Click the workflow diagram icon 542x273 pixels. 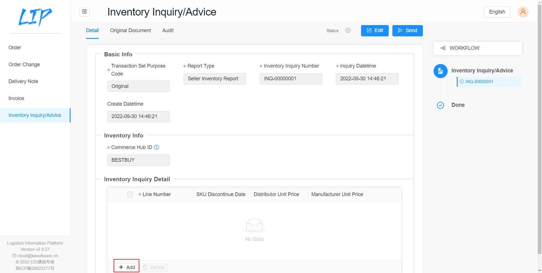[443, 48]
